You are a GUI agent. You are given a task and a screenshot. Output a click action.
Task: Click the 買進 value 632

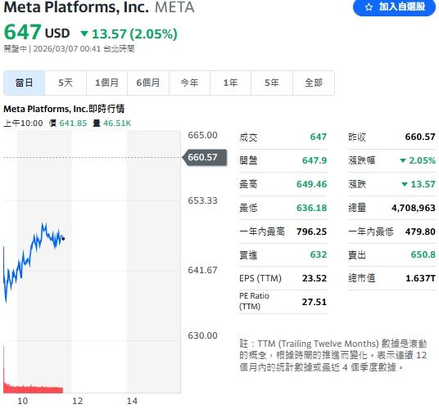pyautogui.click(x=319, y=254)
